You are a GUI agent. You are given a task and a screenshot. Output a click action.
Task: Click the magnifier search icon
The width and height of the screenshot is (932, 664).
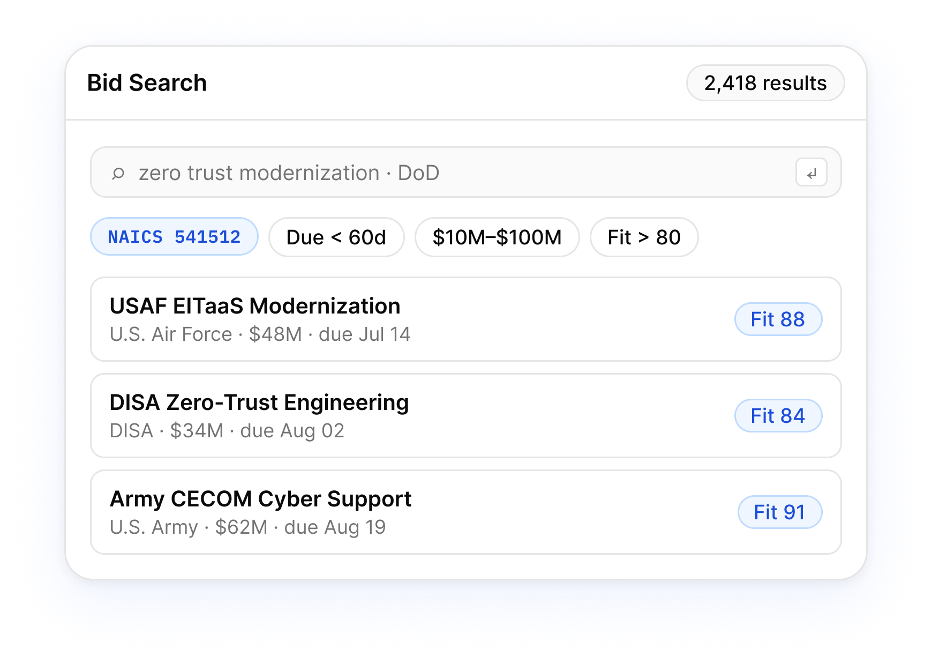click(x=118, y=173)
